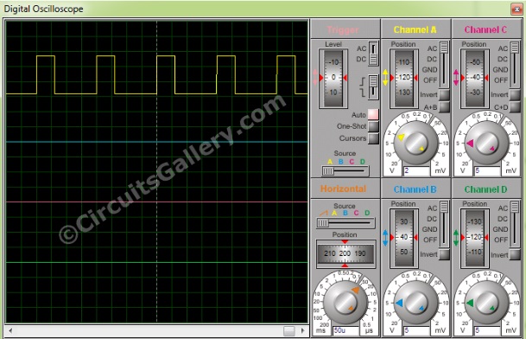The width and height of the screenshot is (526, 339).
Task: Toggle the Cursors button
Action: 373,138
